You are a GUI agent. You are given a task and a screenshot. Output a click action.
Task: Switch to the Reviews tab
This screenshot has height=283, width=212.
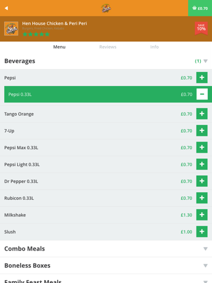coord(108,47)
